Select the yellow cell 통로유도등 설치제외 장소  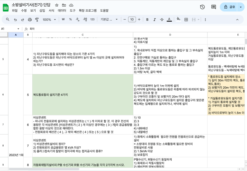coord(226,95)
